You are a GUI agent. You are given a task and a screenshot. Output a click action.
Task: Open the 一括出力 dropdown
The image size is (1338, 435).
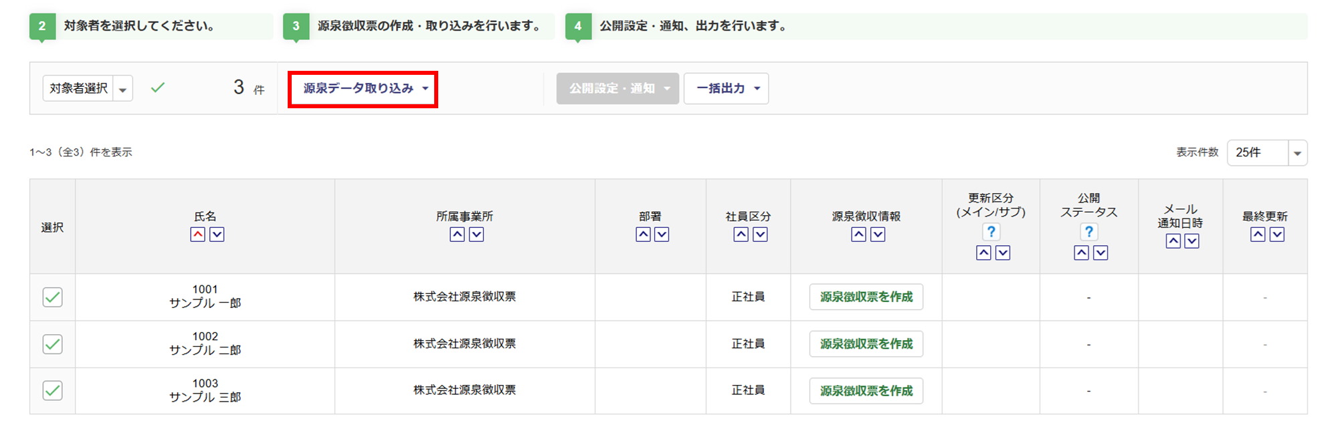click(x=727, y=88)
